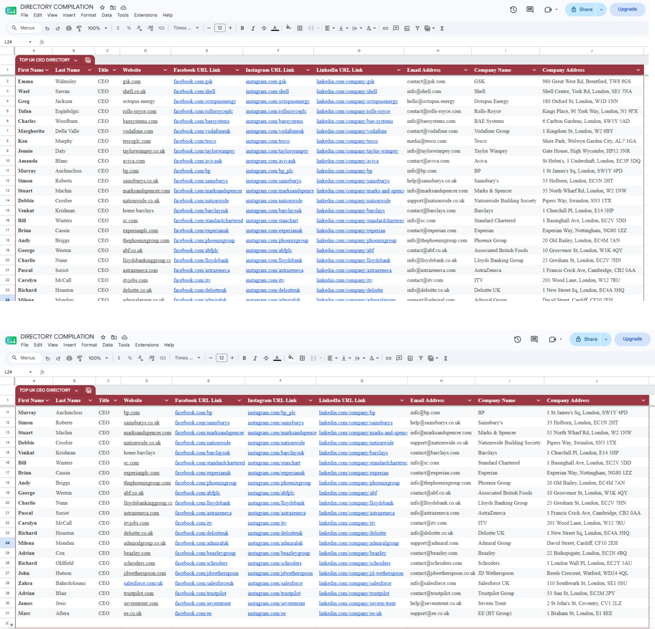Open fill color picker in top window
Screen dimensions: 655x629
point(288,28)
